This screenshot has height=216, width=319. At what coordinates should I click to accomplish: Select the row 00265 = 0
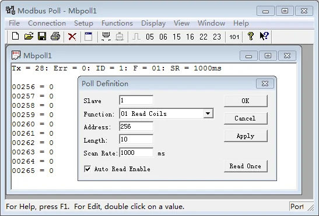33,171
